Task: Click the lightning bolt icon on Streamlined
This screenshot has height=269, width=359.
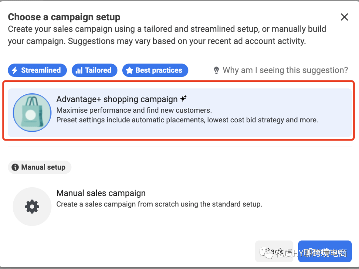Action: [15, 70]
